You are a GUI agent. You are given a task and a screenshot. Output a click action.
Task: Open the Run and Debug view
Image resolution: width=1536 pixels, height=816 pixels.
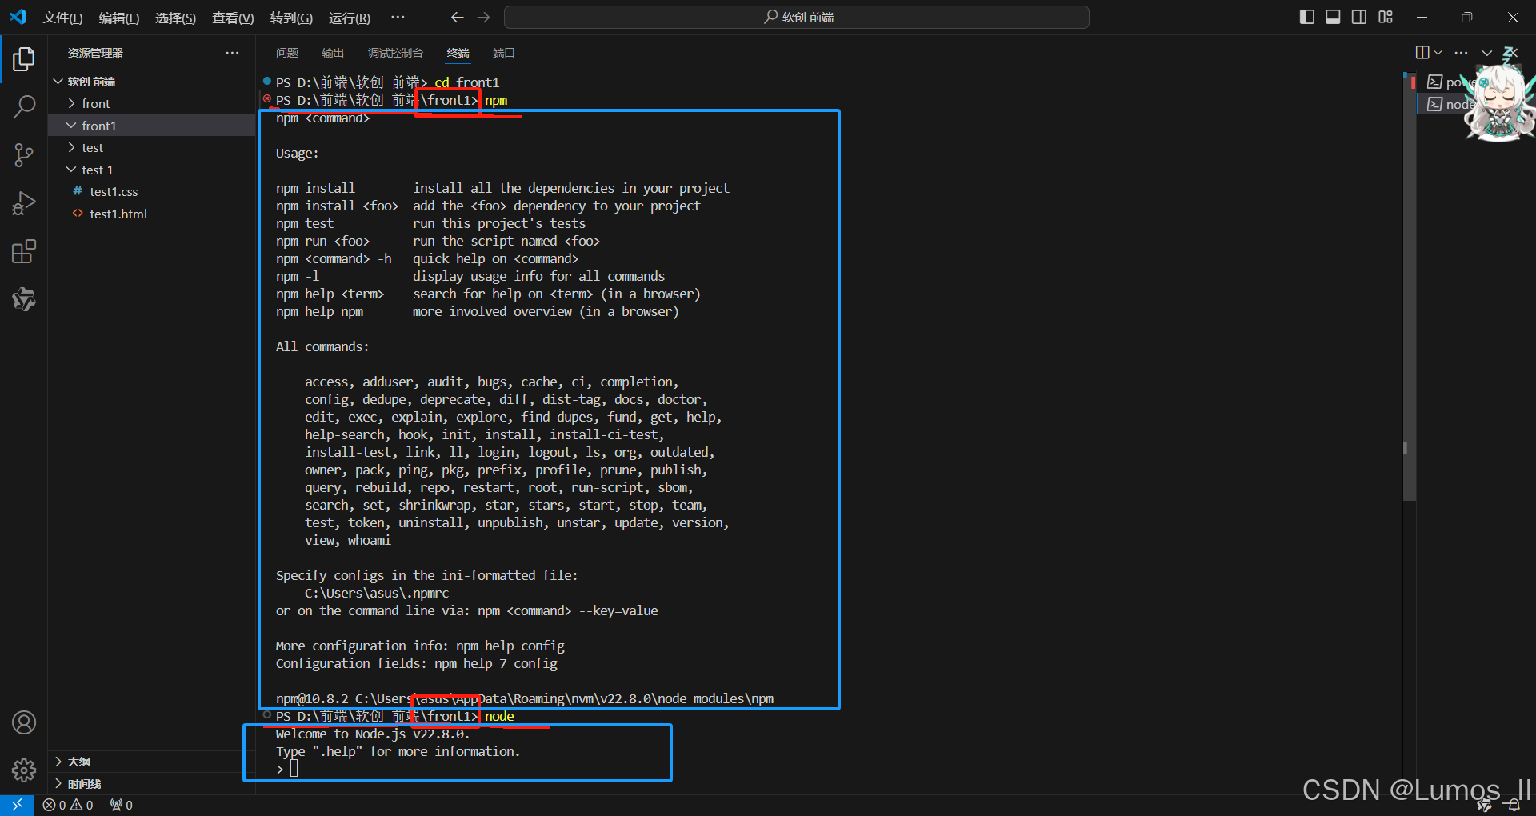click(24, 203)
